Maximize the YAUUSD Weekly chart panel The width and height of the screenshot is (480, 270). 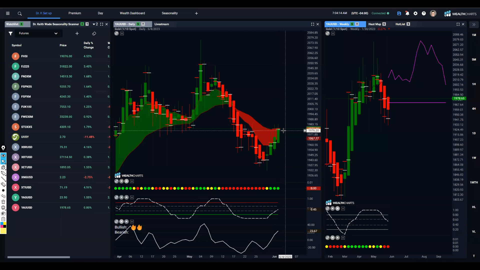[458, 24]
